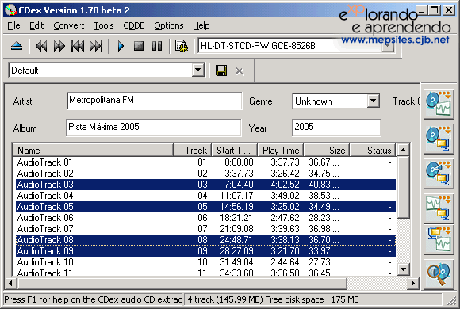The height and width of the screenshot is (309, 460).
Task: Select AudioTrack 07 row
Action: pos(205,229)
